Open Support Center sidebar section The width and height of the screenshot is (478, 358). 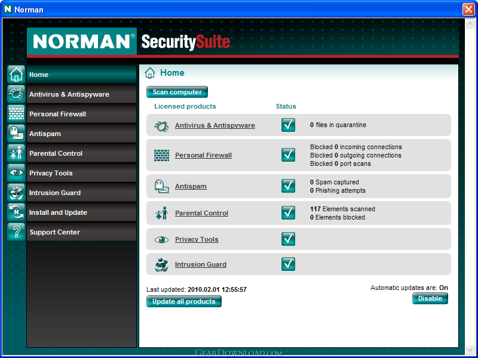coord(81,232)
